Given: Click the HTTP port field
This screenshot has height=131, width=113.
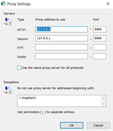Looking at the screenshot, I should point(100,29).
